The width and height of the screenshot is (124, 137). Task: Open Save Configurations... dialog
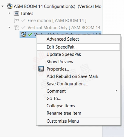[x=67, y=84]
